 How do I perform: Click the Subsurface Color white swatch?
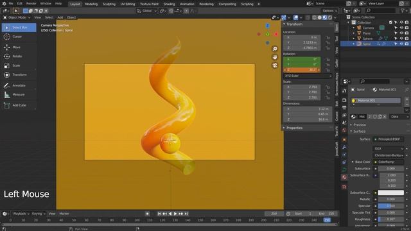[x=391, y=193]
